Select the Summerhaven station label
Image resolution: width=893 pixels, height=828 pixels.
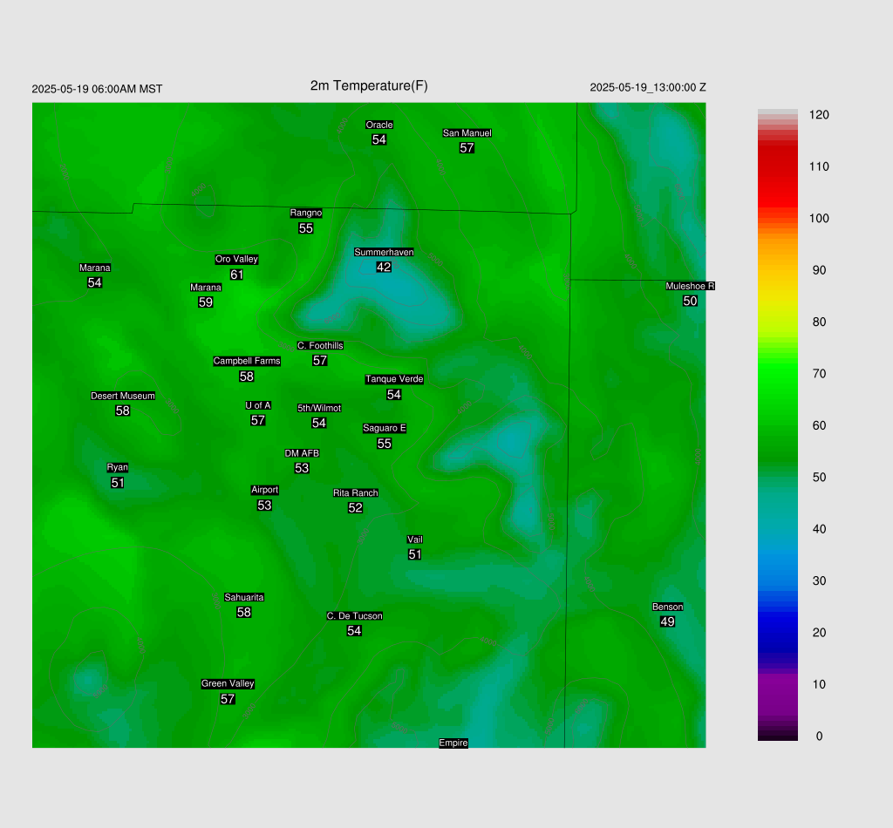coord(384,252)
